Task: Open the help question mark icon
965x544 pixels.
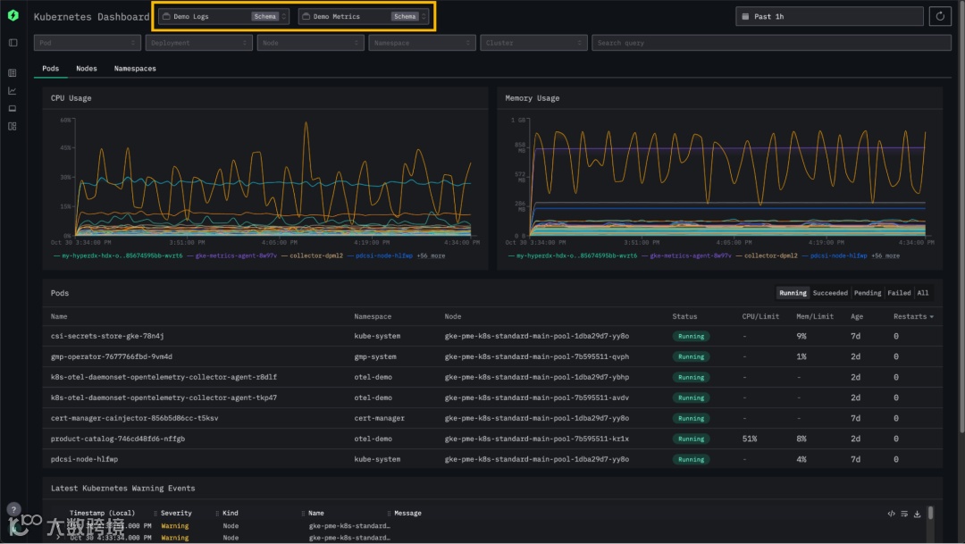Action: 13,509
